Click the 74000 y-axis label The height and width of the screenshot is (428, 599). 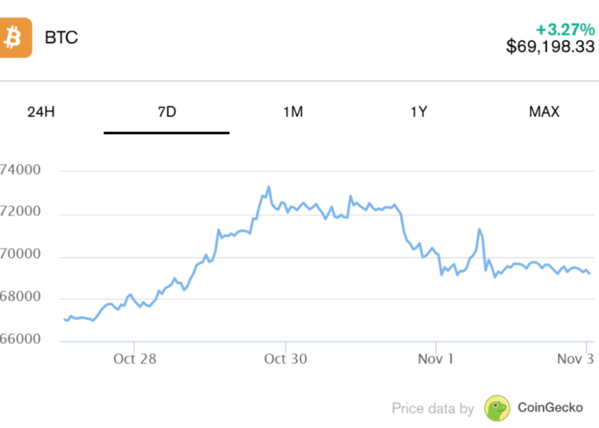(x=20, y=171)
